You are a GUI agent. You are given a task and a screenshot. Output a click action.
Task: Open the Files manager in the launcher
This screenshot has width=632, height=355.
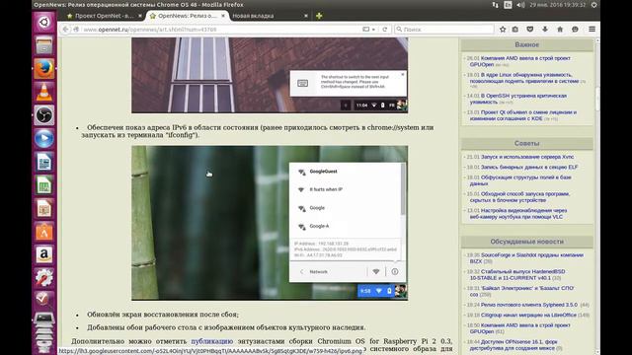(43, 44)
